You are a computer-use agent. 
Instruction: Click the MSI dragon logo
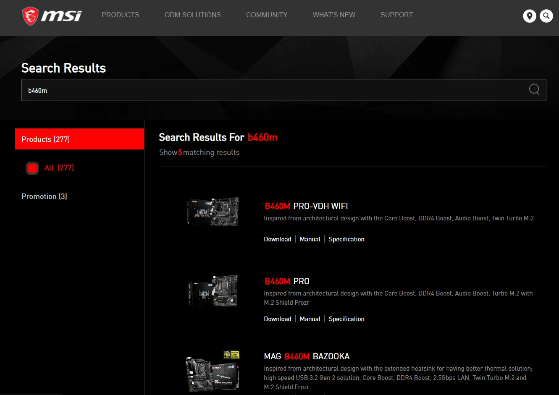(52, 16)
